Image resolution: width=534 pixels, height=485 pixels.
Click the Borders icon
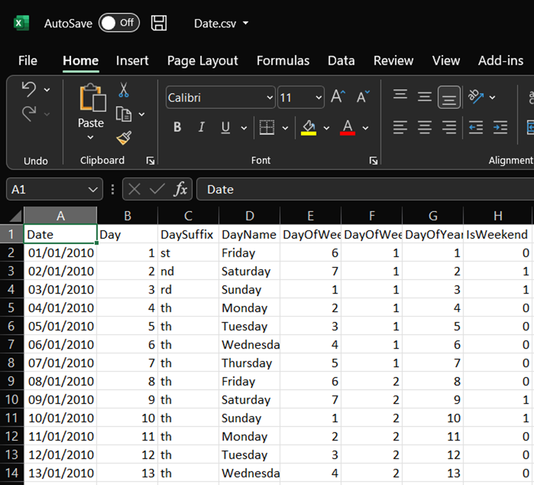(x=267, y=127)
